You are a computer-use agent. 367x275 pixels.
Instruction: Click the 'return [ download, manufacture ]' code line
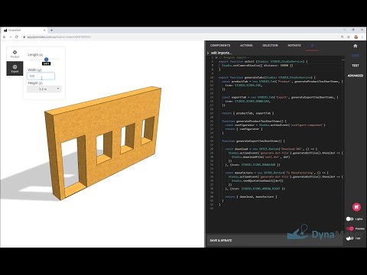pos(251,196)
